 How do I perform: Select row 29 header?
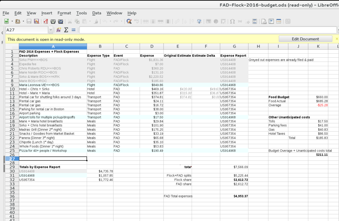pos(12,167)
